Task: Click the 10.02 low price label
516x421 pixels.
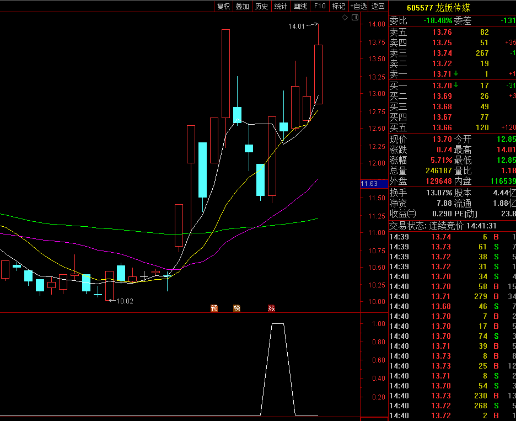Action: [125, 301]
